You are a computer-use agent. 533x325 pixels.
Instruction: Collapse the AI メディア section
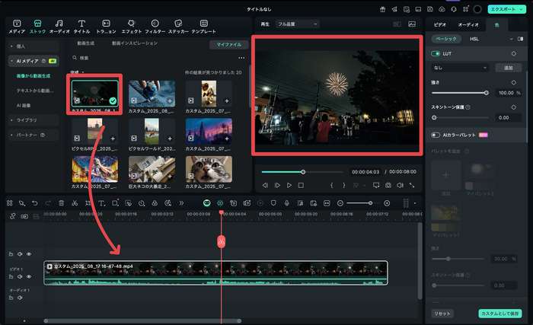click(x=11, y=61)
